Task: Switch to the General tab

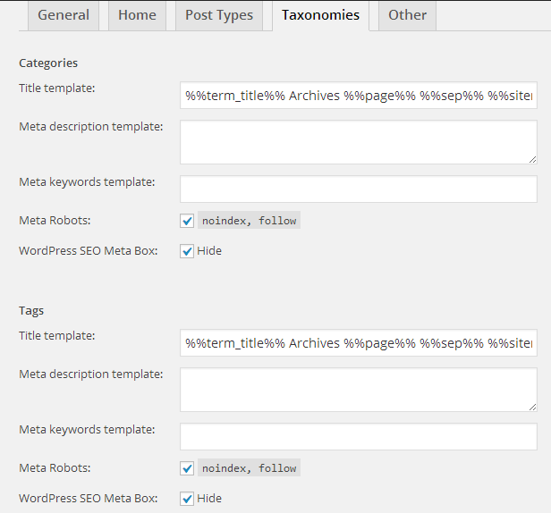Action: [x=64, y=15]
